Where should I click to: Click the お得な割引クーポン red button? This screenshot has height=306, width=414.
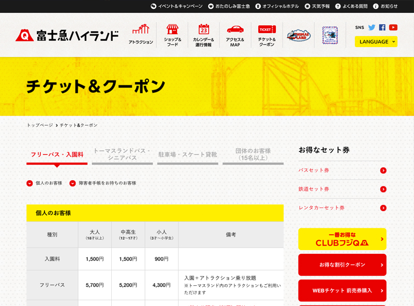click(342, 265)
